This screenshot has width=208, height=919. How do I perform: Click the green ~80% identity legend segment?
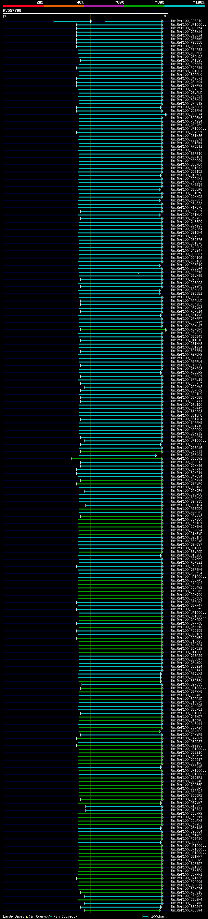coord(144,6)
